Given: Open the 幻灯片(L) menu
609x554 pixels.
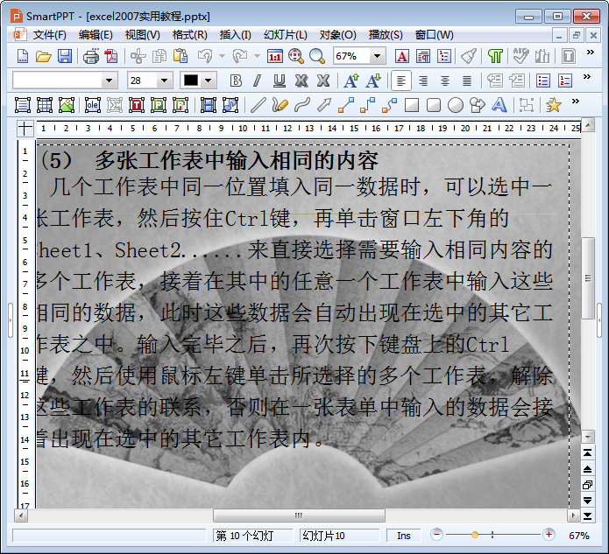Looking at the screenshot, I should pyautogui.click(x=286, y=35).
